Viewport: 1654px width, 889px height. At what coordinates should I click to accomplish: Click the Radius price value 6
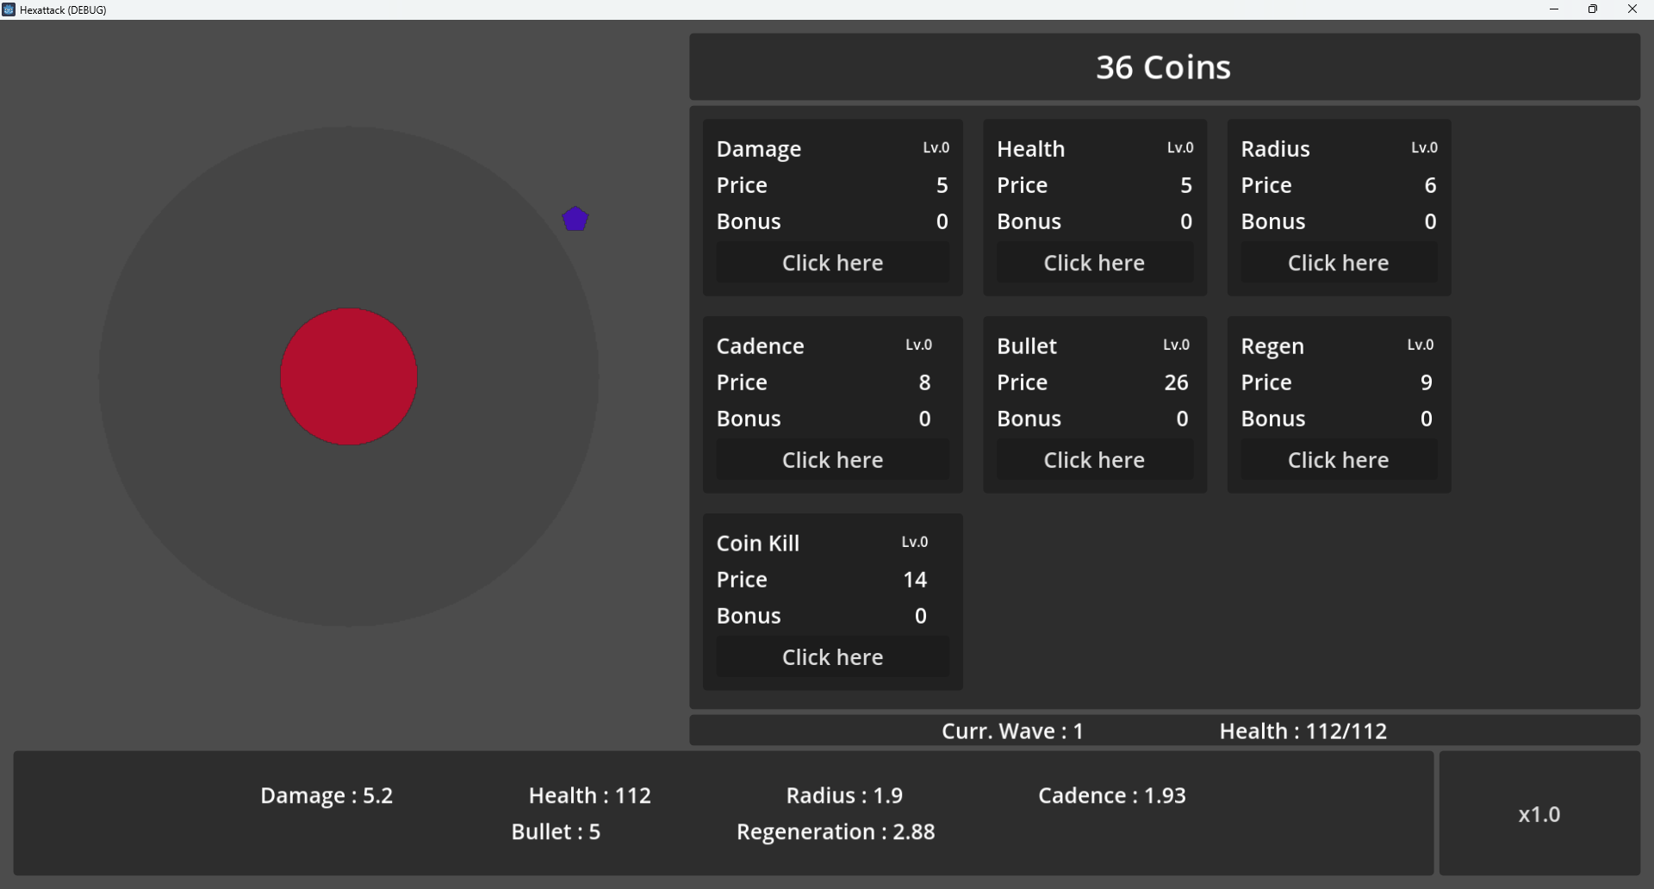1430,185
